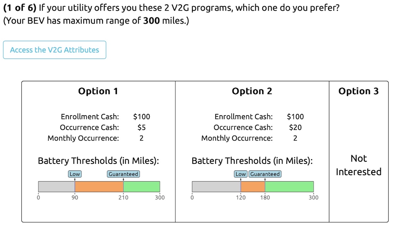Screen dimensions: 403x226
Task: Click Option 2's $20 Occurrence Cash value
Action: (295, 127)
